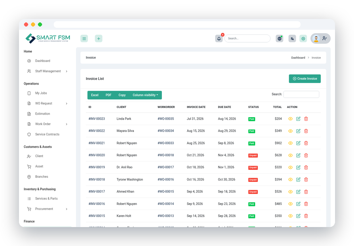Open work order link #WO-00035
The image size is (354, 246).
[x=166, y=119]
